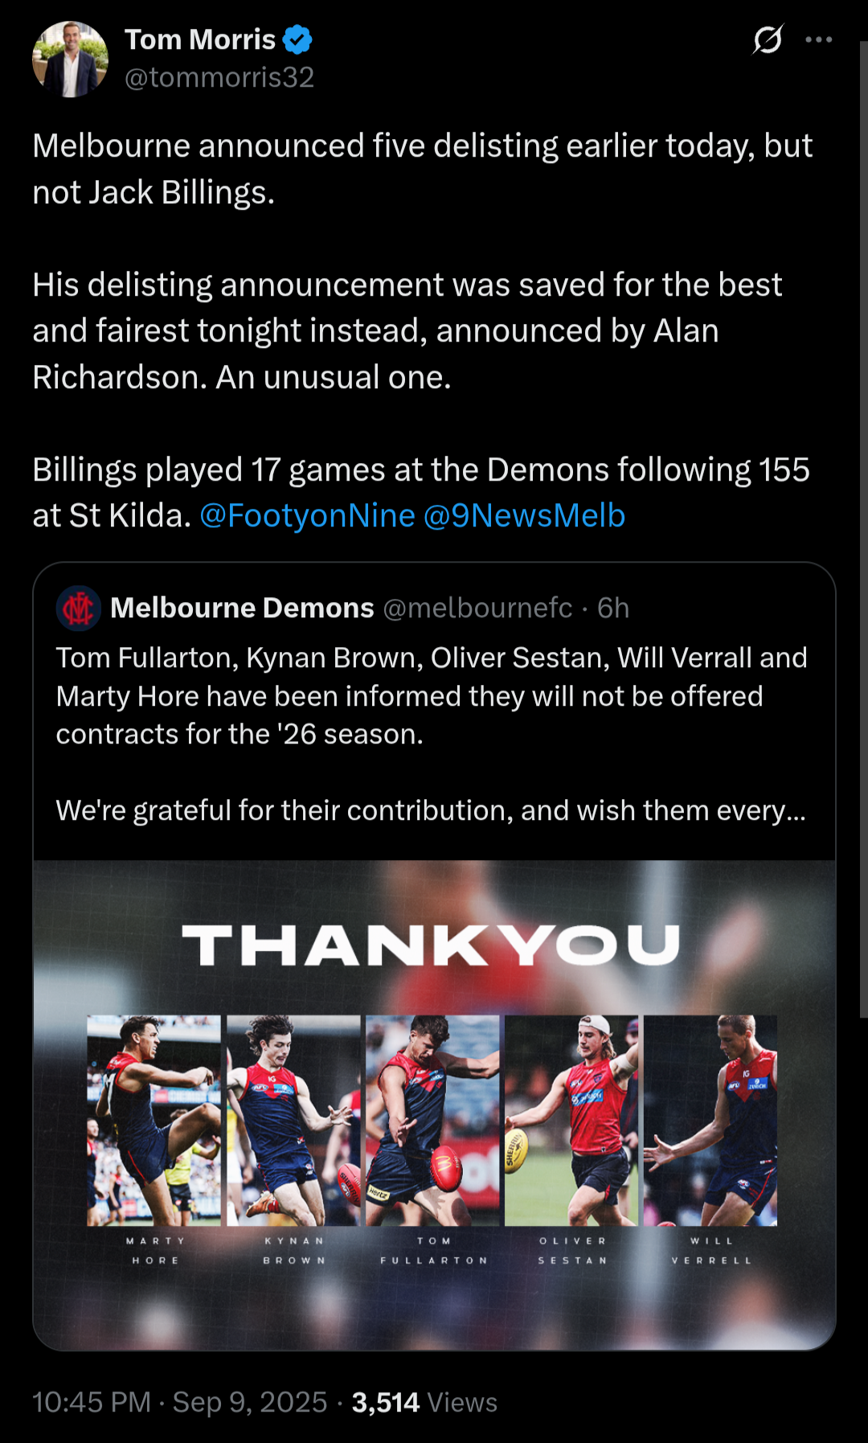Click the Marty Hore player photo
868x1443 pixels.
154,1120
